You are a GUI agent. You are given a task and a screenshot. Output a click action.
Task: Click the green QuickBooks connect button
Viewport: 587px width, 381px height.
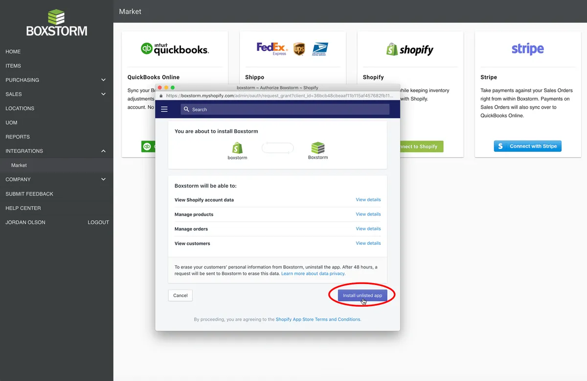click(148, 146)
